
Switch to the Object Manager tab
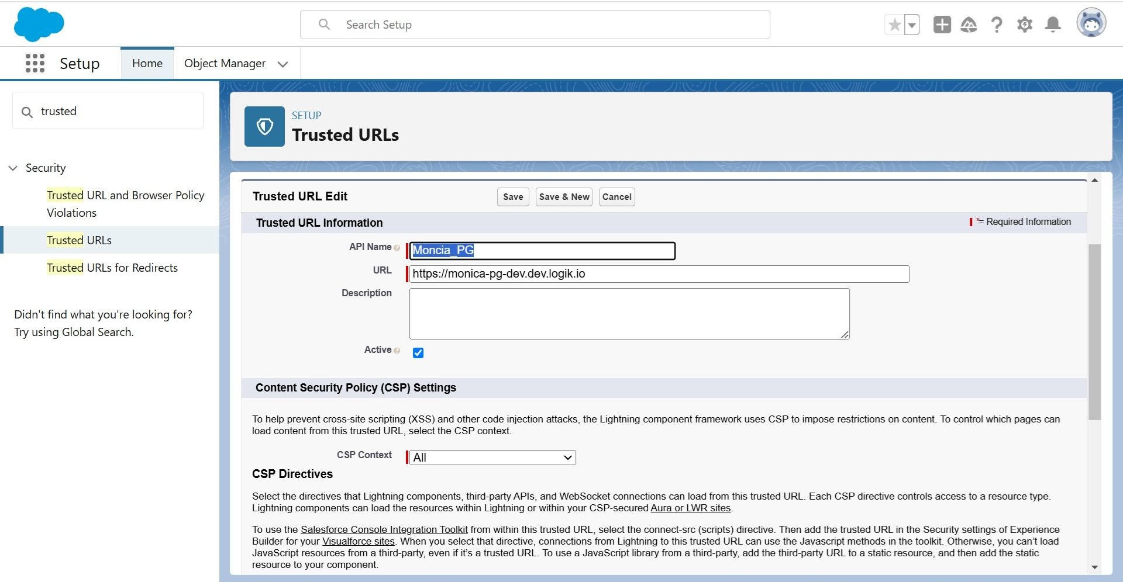click(x=225, y=63)
